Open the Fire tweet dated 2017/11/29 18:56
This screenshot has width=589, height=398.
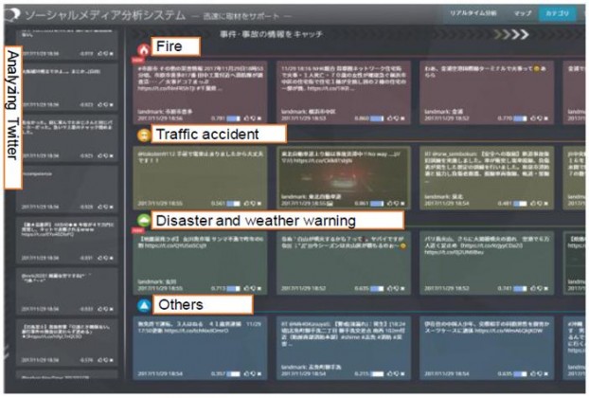pos(200,93)
